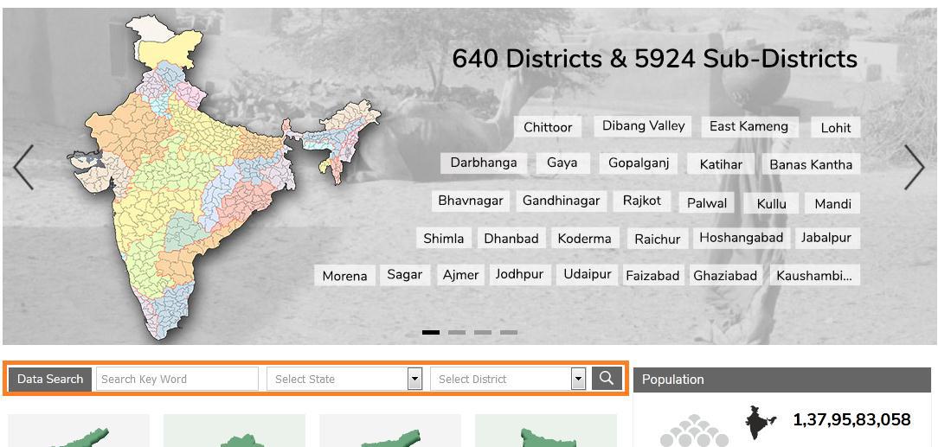This screenshot has height=447, width=938.
Task: Click the magnifying glass search button
Action: [x=607, y=379]
